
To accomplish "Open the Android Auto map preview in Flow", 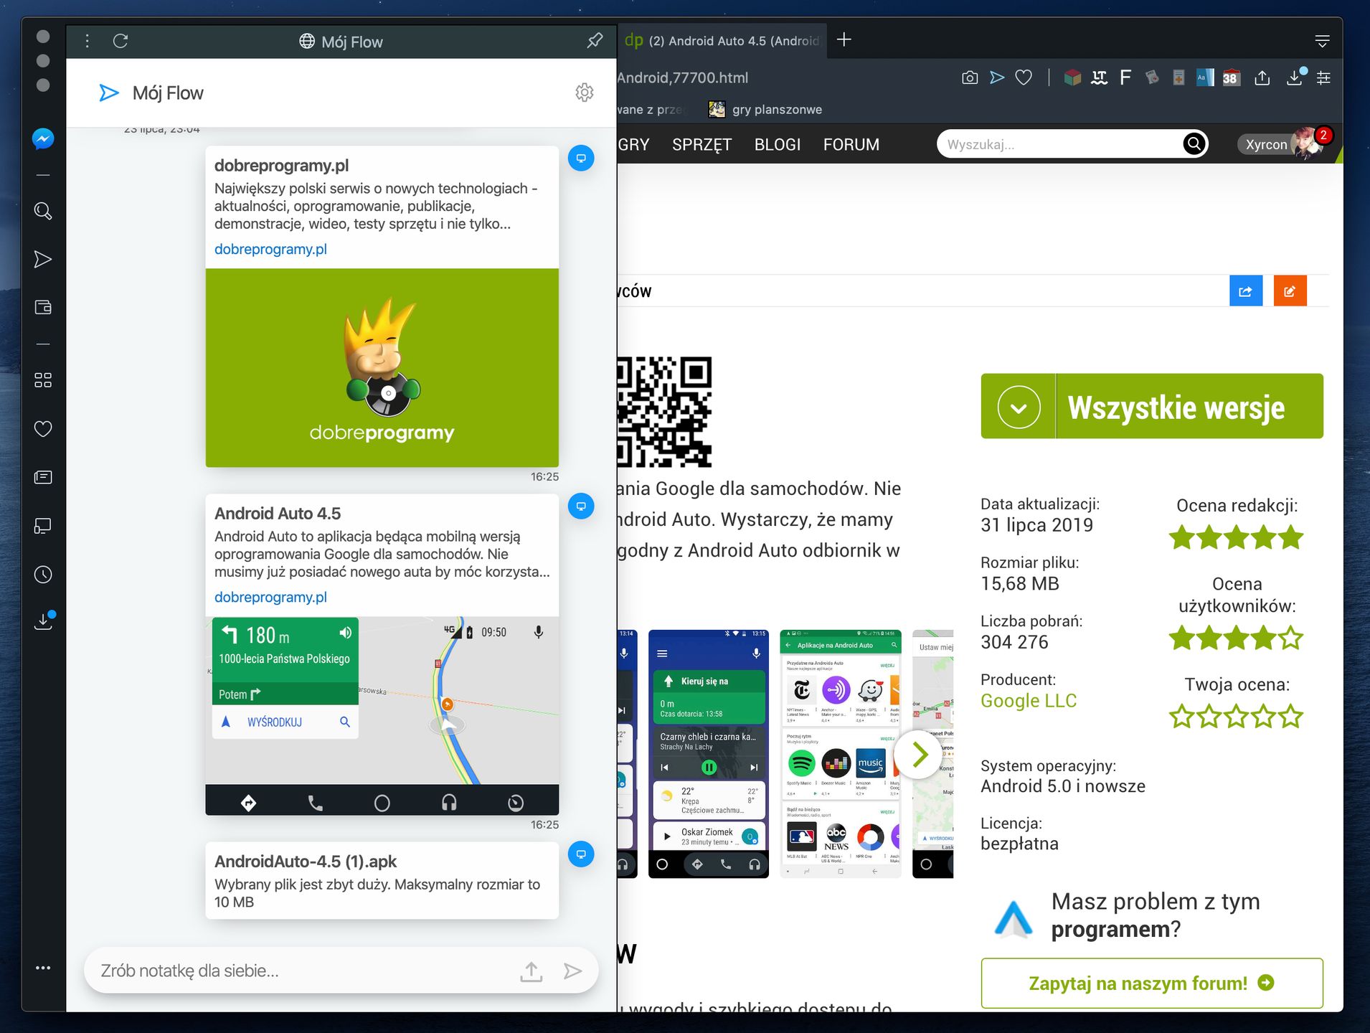I will (382, 716).
